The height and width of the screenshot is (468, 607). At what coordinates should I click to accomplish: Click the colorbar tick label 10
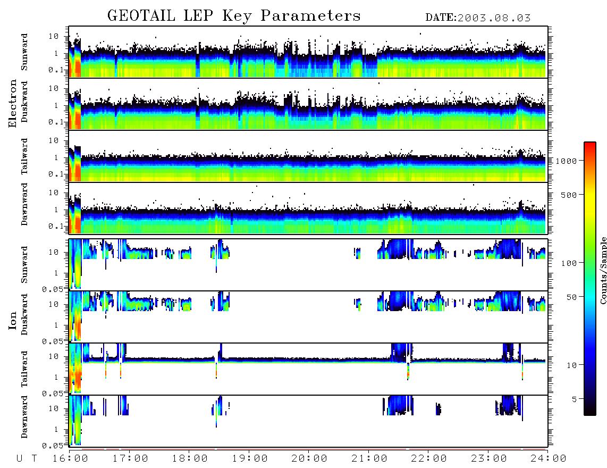point(572,365)
